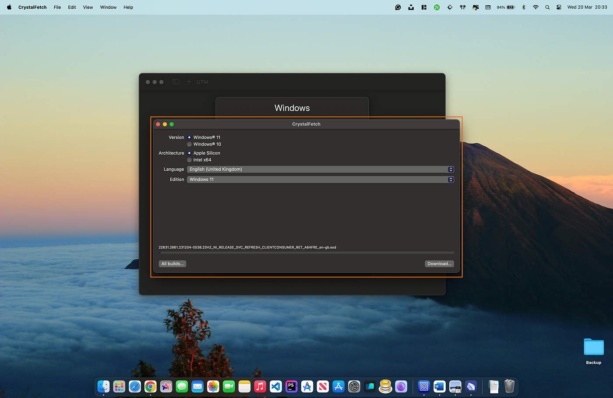Click the date and time Wed 20 Mar
The image size is (613, 398).
coord(587,7)
